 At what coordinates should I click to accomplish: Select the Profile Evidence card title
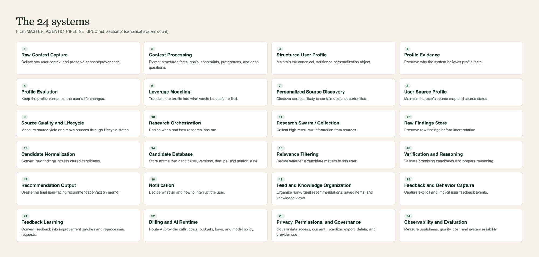[422, 55]
